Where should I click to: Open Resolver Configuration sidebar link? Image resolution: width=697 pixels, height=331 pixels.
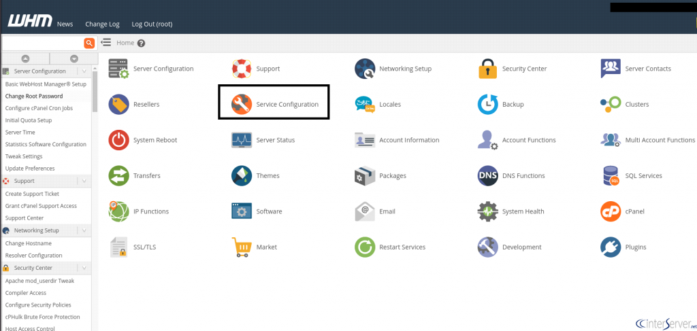34,255
